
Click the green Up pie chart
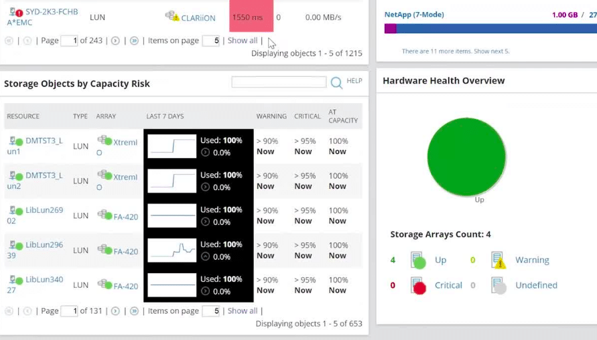pyautogui.click(x=466, y=157)
